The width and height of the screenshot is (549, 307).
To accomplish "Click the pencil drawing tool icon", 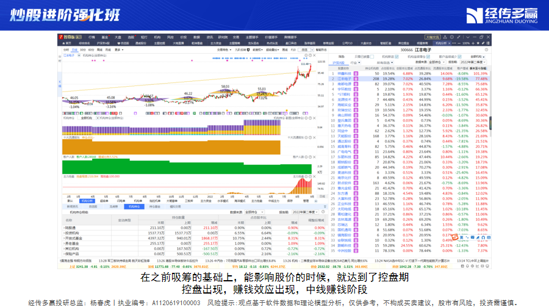I will click(483, 43).
